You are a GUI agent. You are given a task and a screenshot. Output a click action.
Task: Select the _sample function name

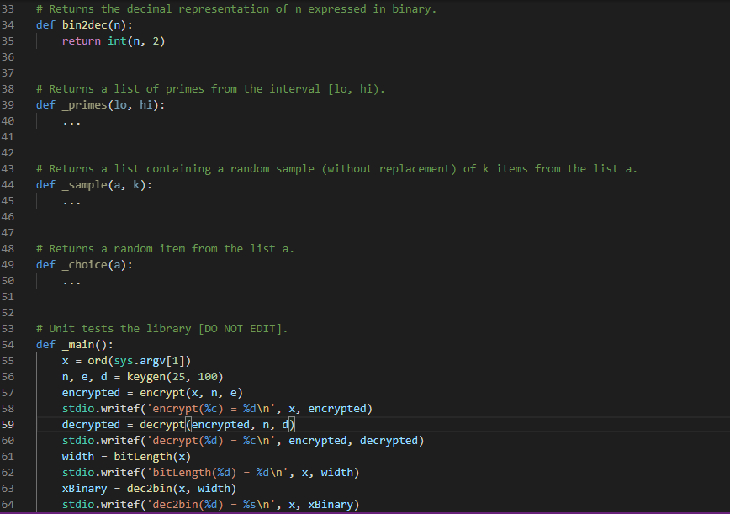tap(84, 184)
